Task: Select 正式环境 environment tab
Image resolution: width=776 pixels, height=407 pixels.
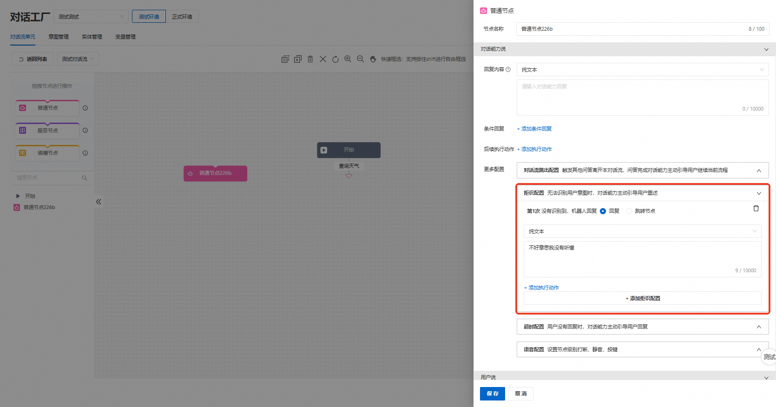Action: pyautogui.click(x=182, y=17)
